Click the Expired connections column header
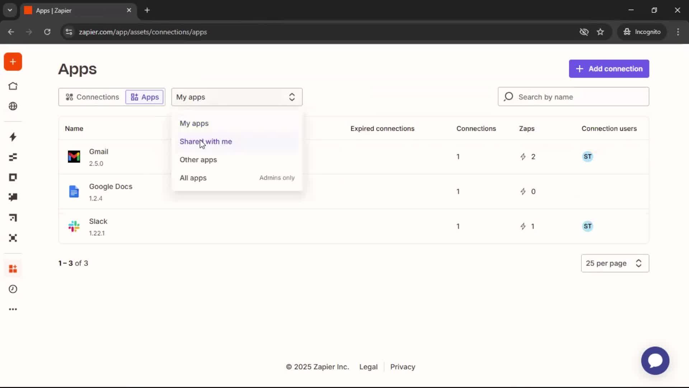Image resolution: width=689 pixels, height=388 pixels. [x=382, y=129]
